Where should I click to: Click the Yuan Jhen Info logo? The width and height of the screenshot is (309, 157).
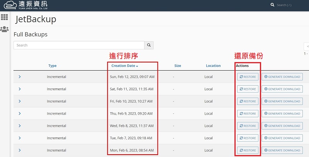[25, 5]
